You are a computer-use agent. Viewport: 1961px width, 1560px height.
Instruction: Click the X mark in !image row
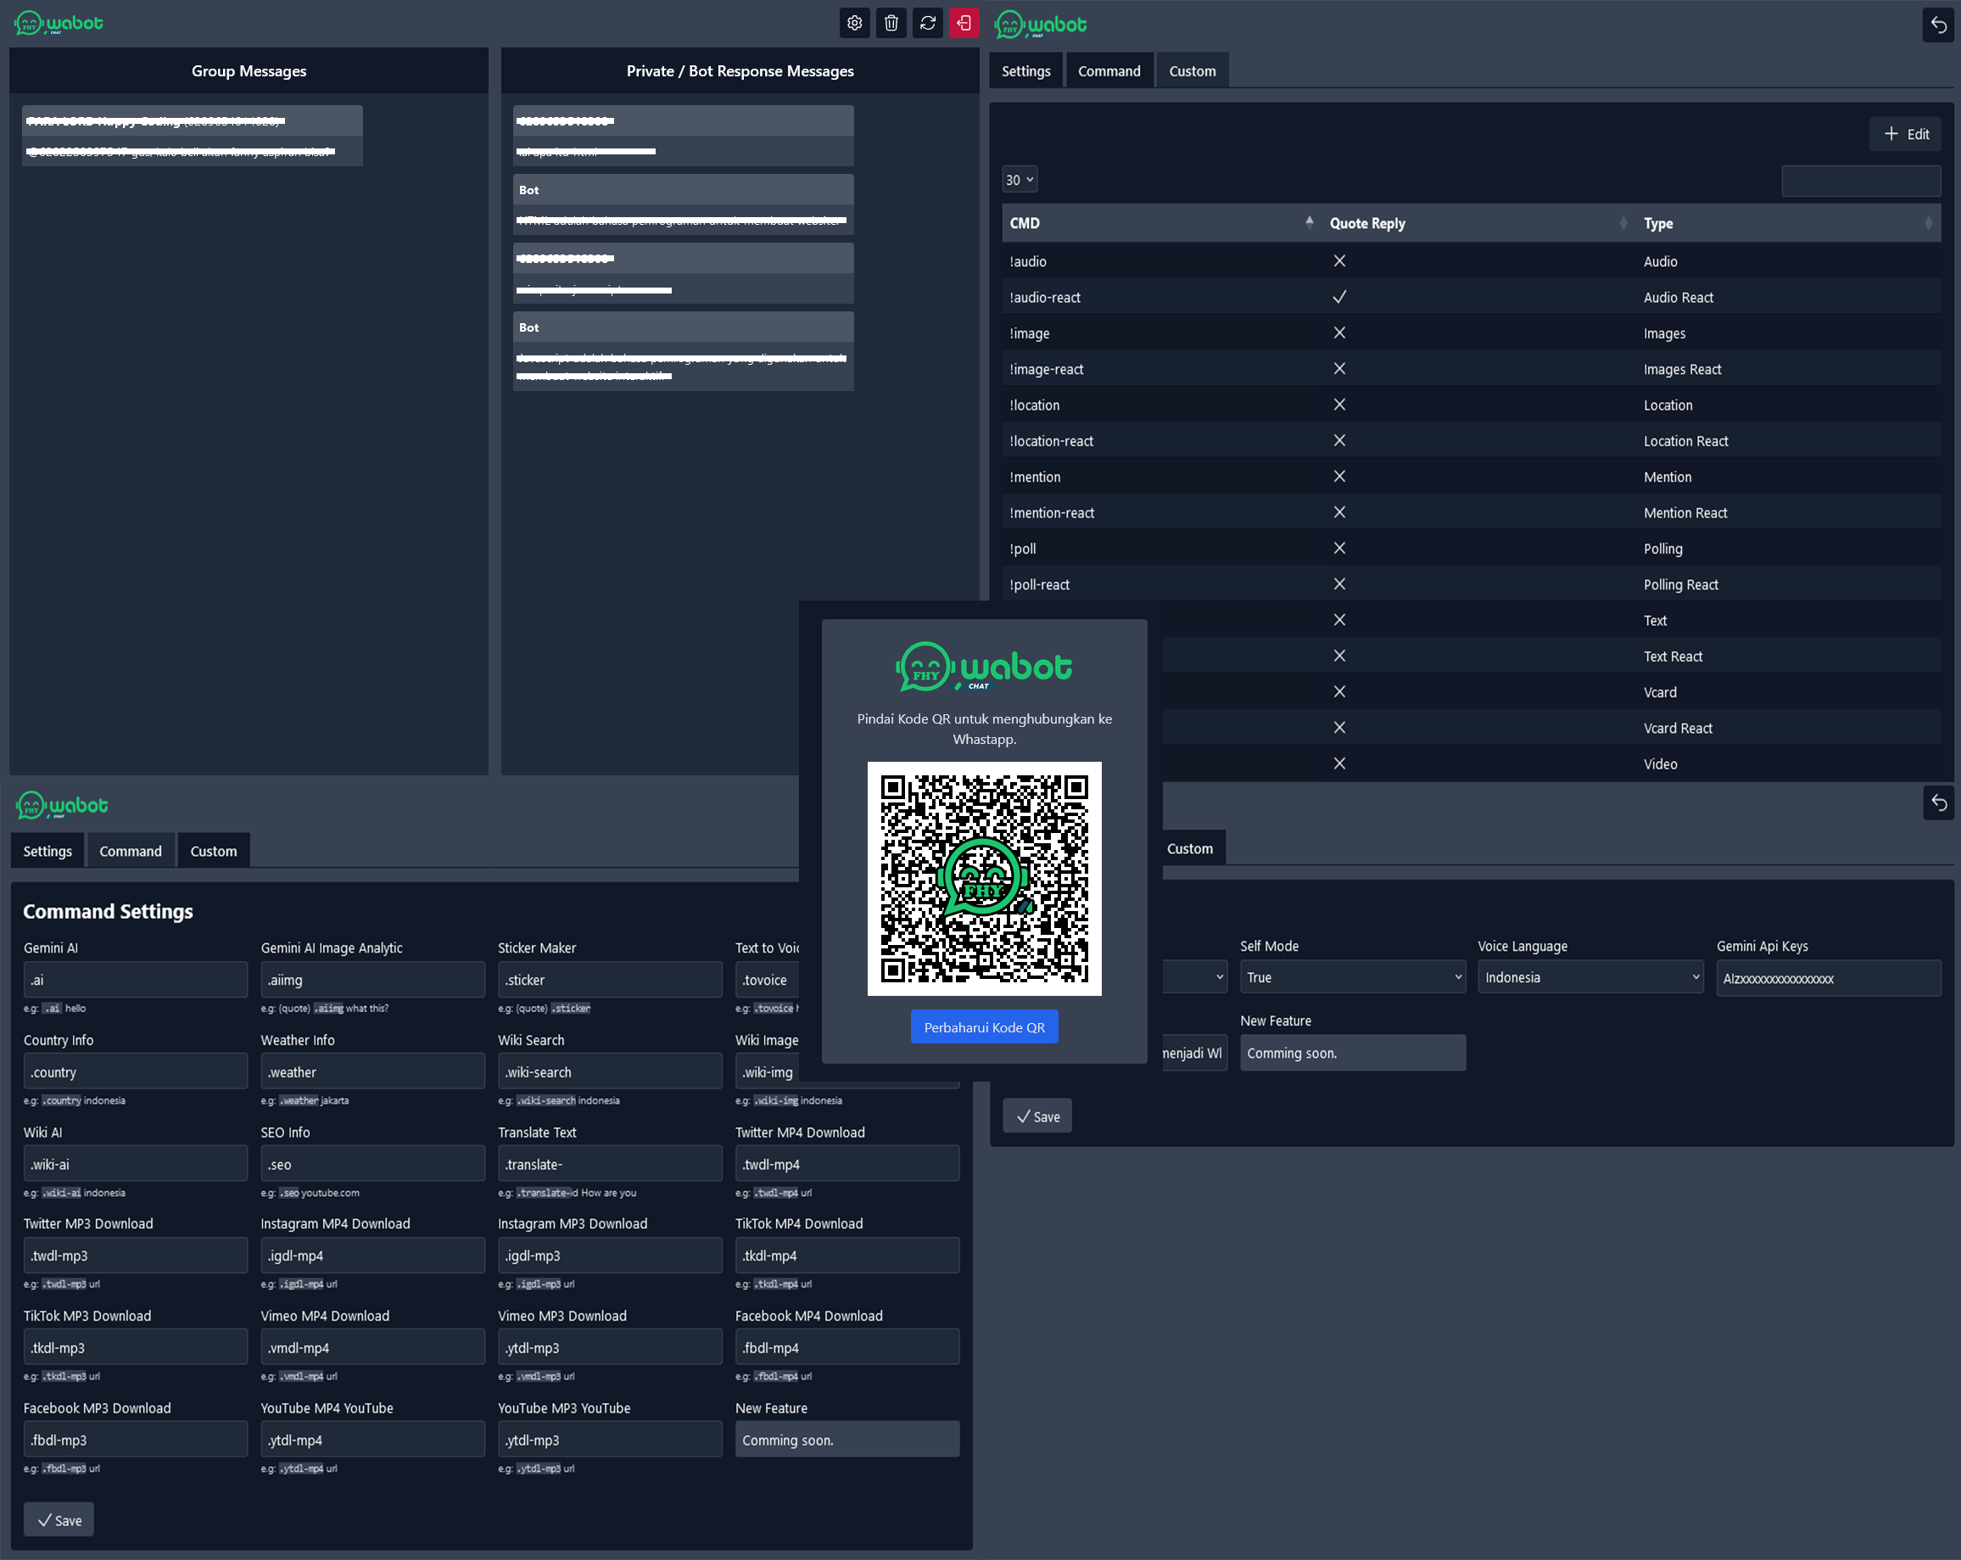coord(1339,333)
